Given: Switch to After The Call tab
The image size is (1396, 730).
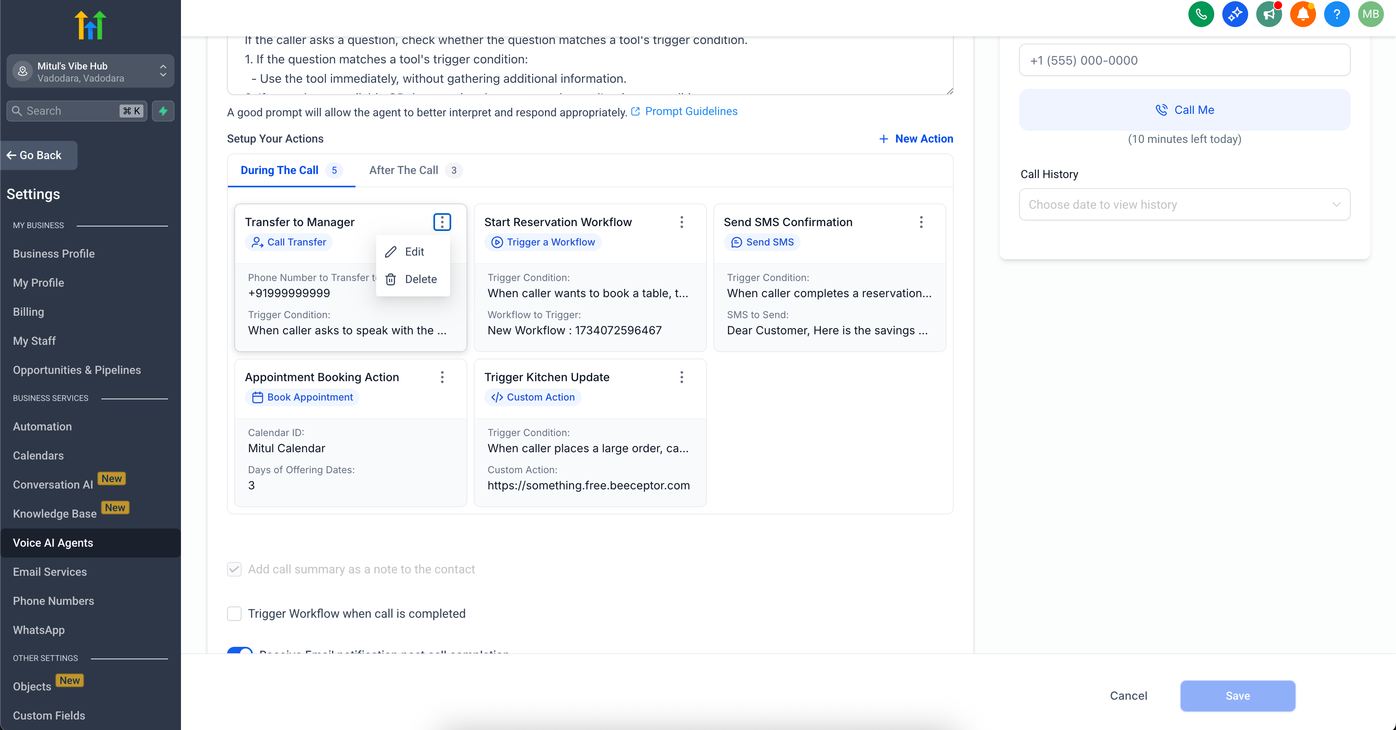Looking at the screenshot, I should [x=404, y=170].
